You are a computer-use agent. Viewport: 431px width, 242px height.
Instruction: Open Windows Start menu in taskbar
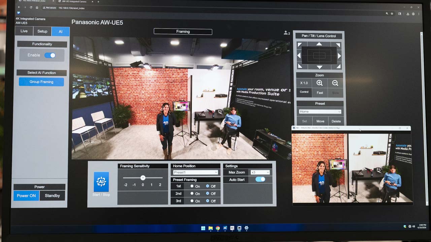pos(203,228)
